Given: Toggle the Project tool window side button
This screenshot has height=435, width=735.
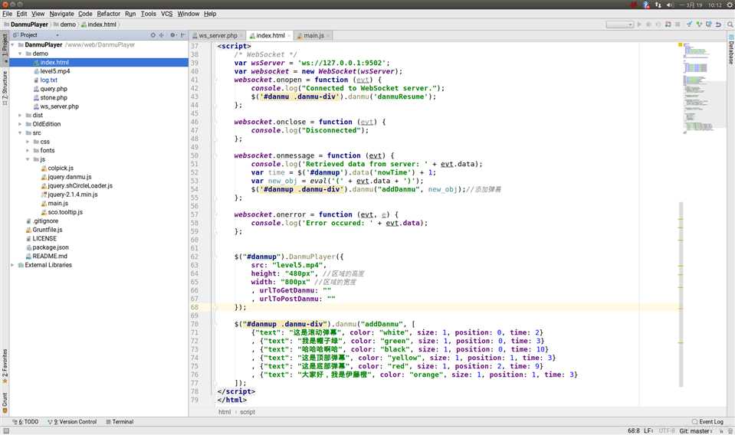Looking at the screenshot, I should tap(5, 44).
